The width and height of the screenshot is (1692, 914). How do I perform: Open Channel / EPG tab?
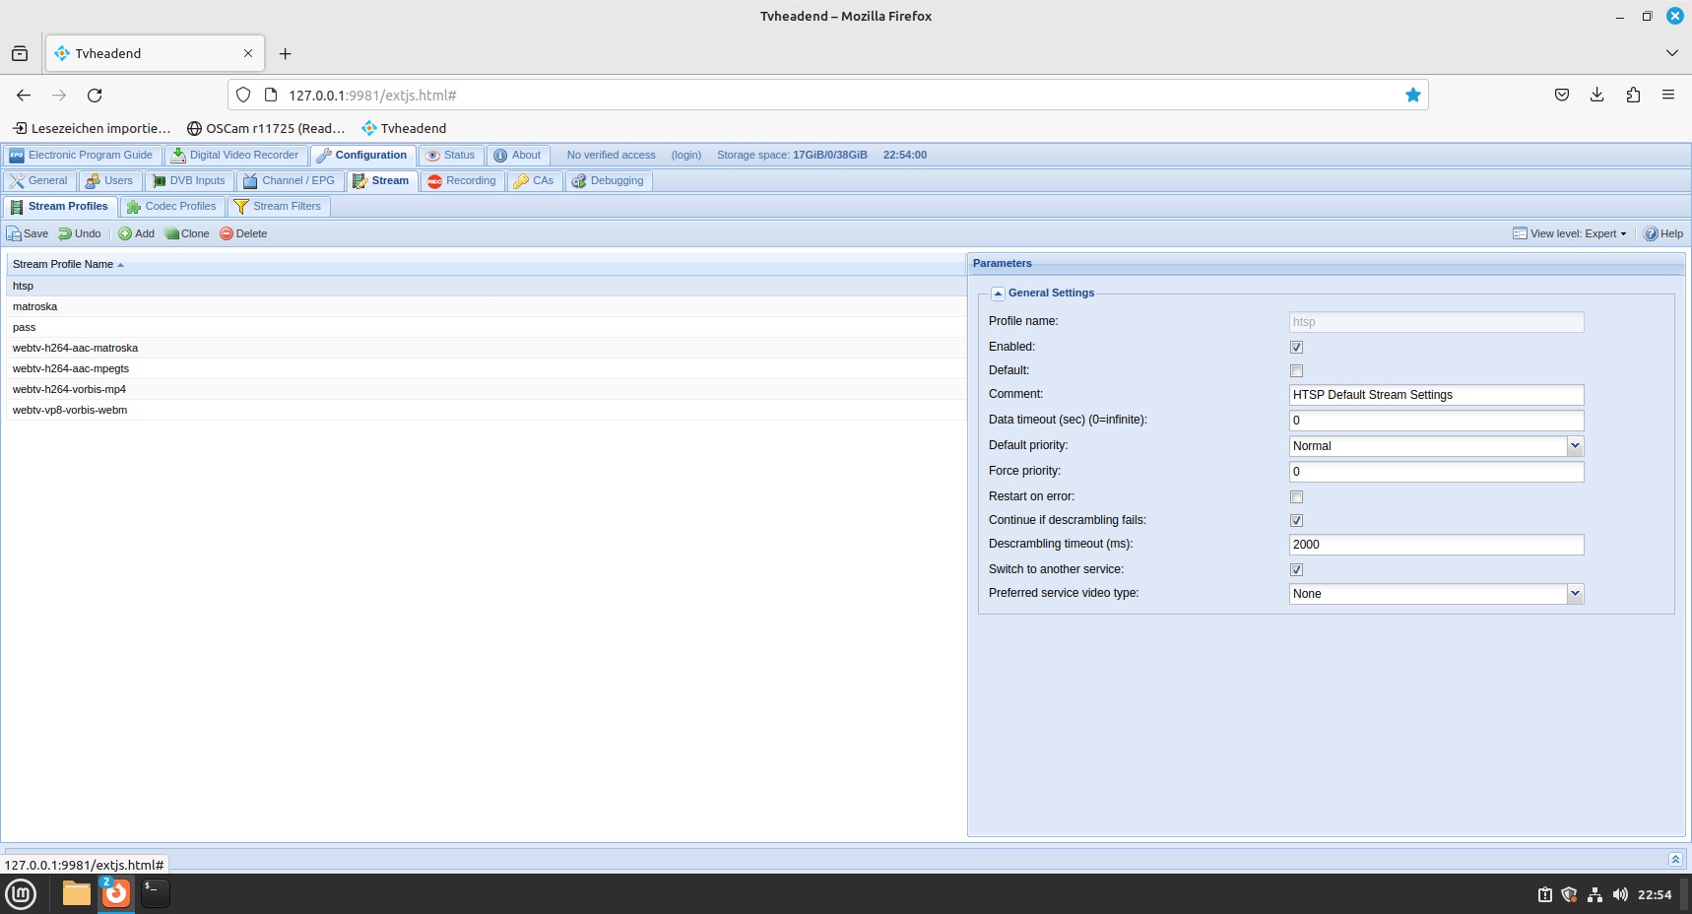(290, 181)
